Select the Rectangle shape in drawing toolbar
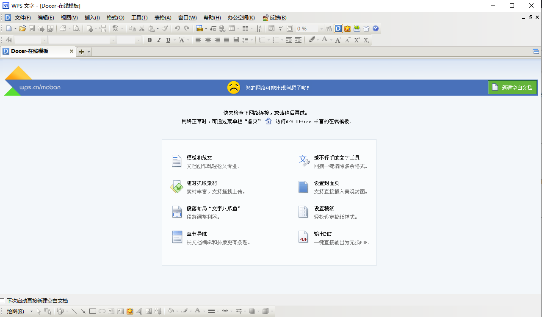The image size is (542, 317). (x=93, y=311)
